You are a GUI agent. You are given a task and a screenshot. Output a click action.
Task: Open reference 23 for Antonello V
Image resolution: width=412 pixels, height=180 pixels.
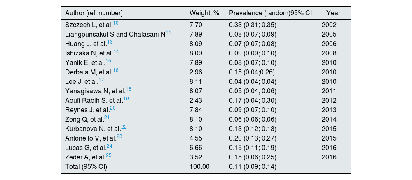[x=119, y=136]
